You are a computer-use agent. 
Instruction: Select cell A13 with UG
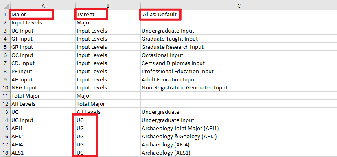(43, 112)
